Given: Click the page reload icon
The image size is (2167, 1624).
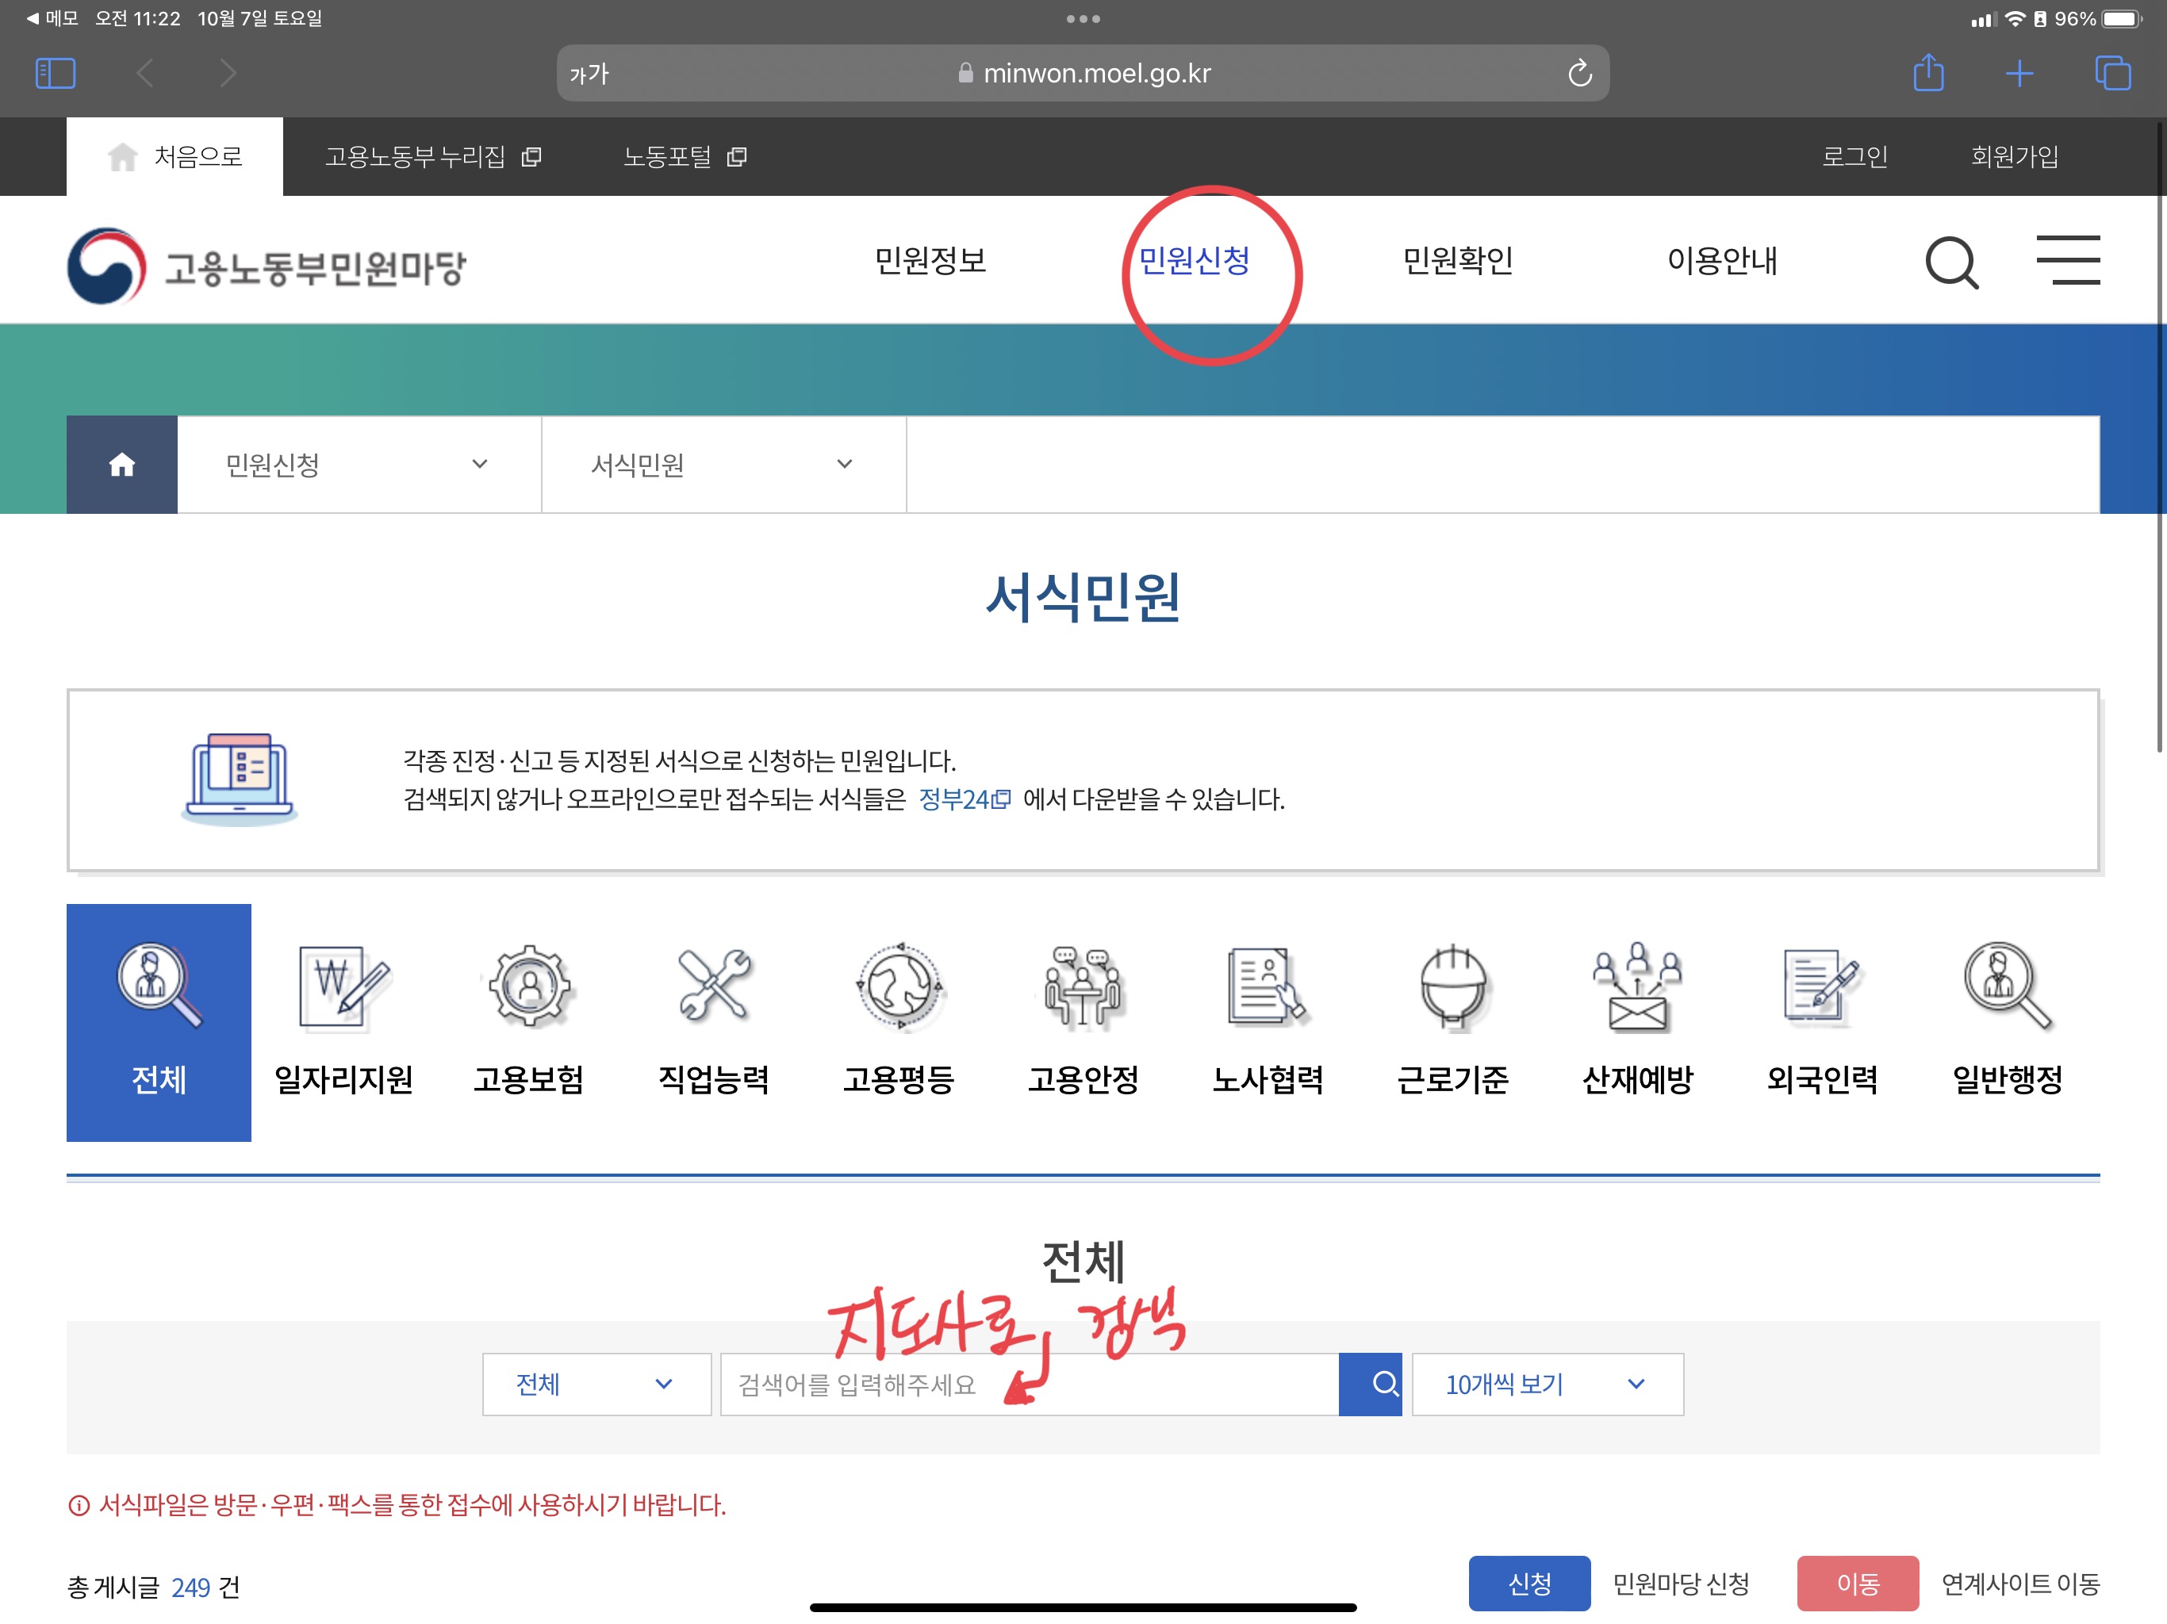Looking at the screenshot, I should coord(1579,74).
